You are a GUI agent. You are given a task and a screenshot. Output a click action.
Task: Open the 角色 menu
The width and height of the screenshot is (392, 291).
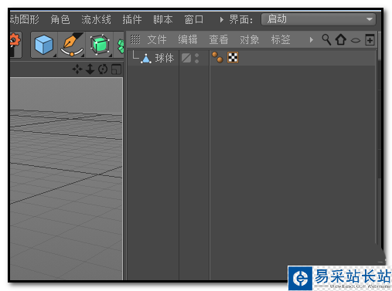60,19
